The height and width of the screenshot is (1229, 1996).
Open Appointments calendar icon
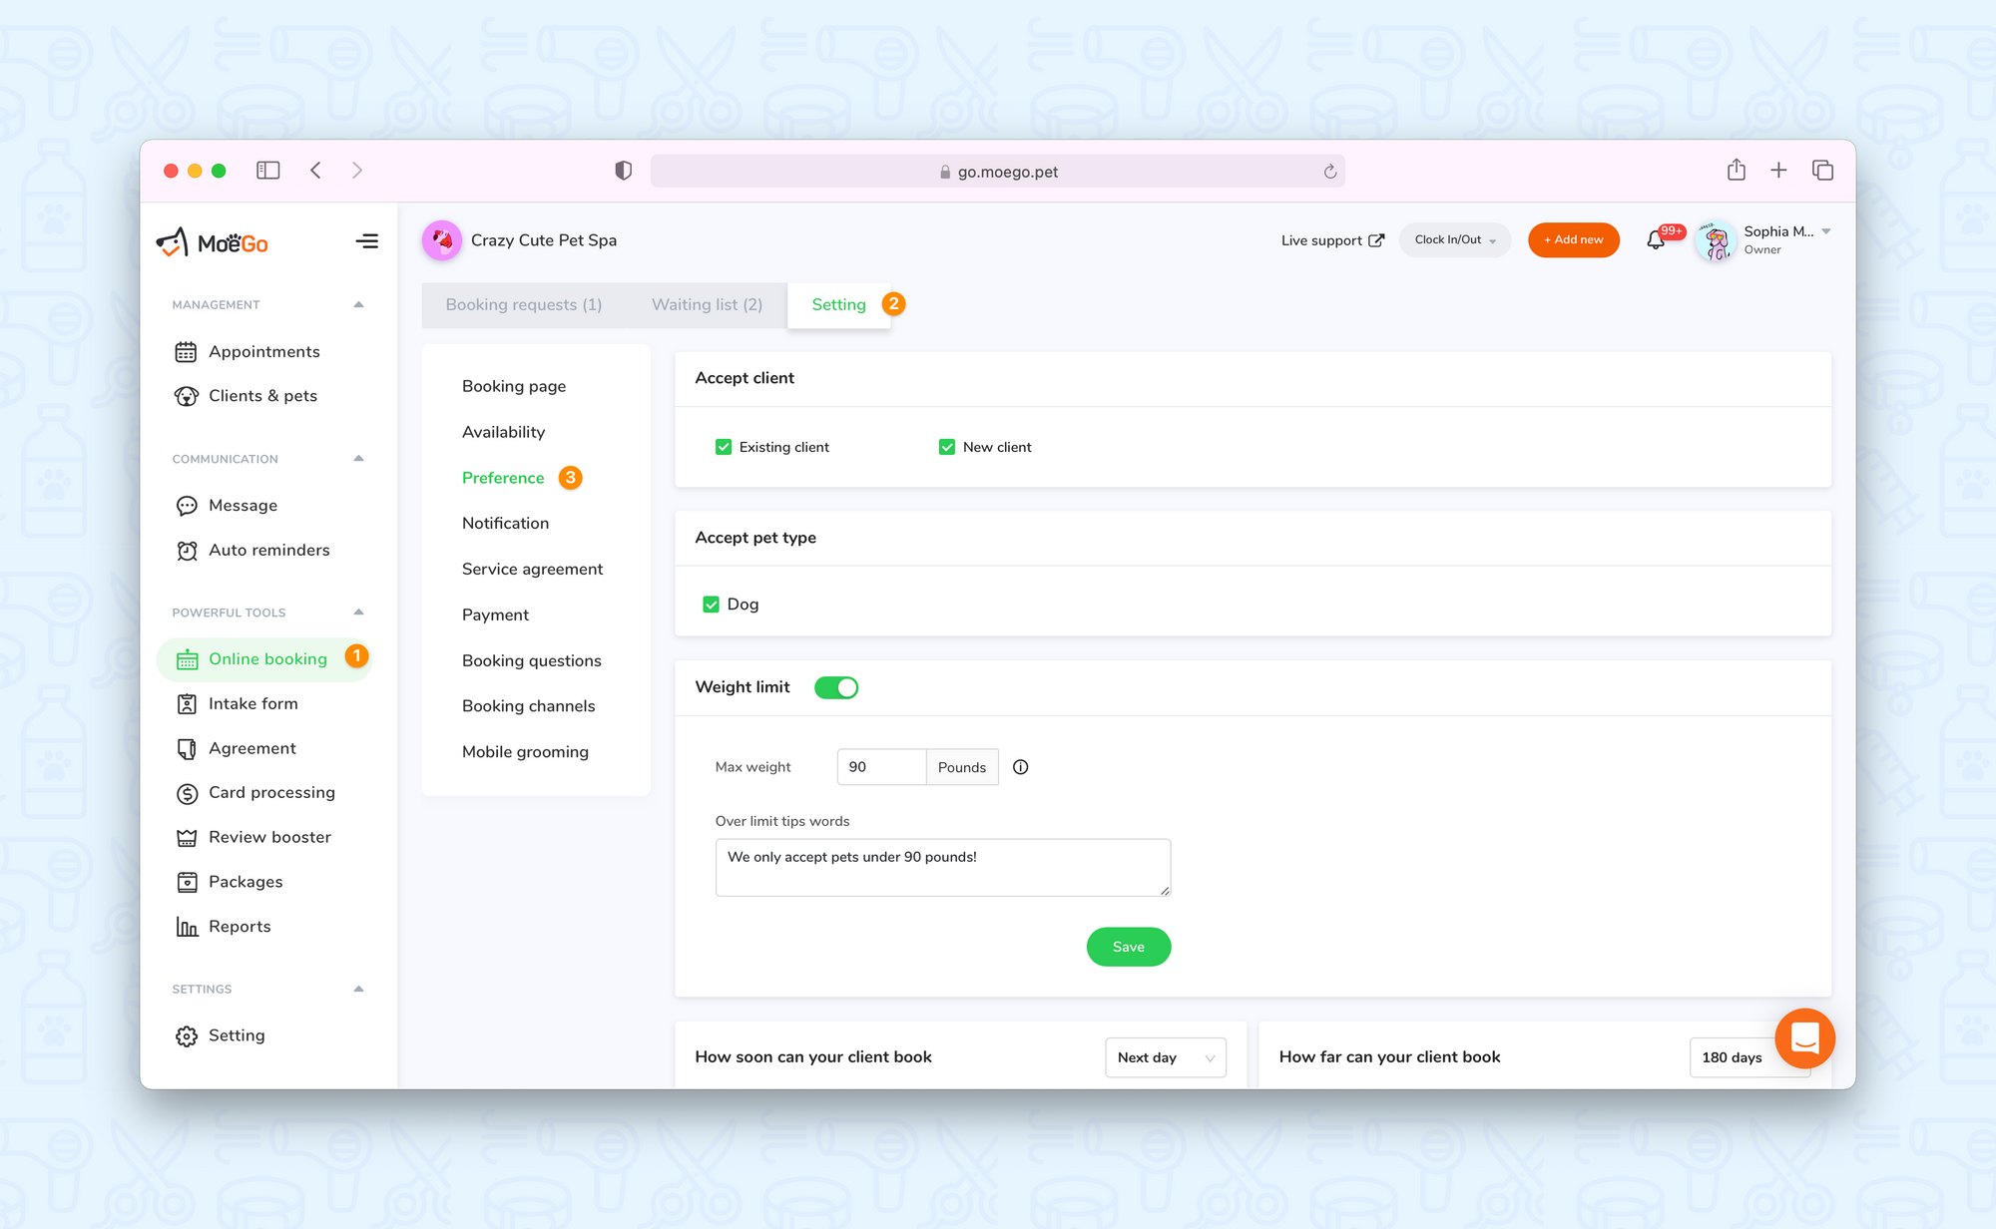(187, 352)
